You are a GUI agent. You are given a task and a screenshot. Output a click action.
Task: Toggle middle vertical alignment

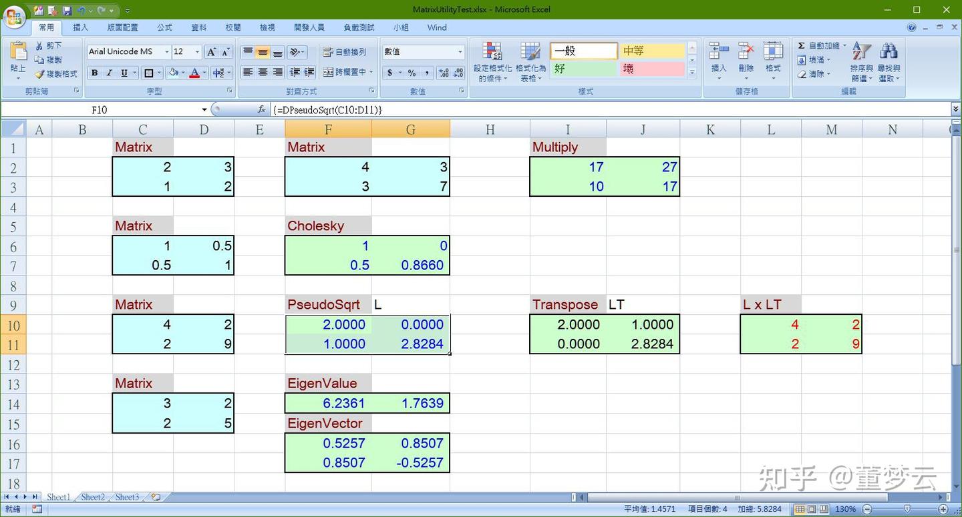(x=263, y=52)
